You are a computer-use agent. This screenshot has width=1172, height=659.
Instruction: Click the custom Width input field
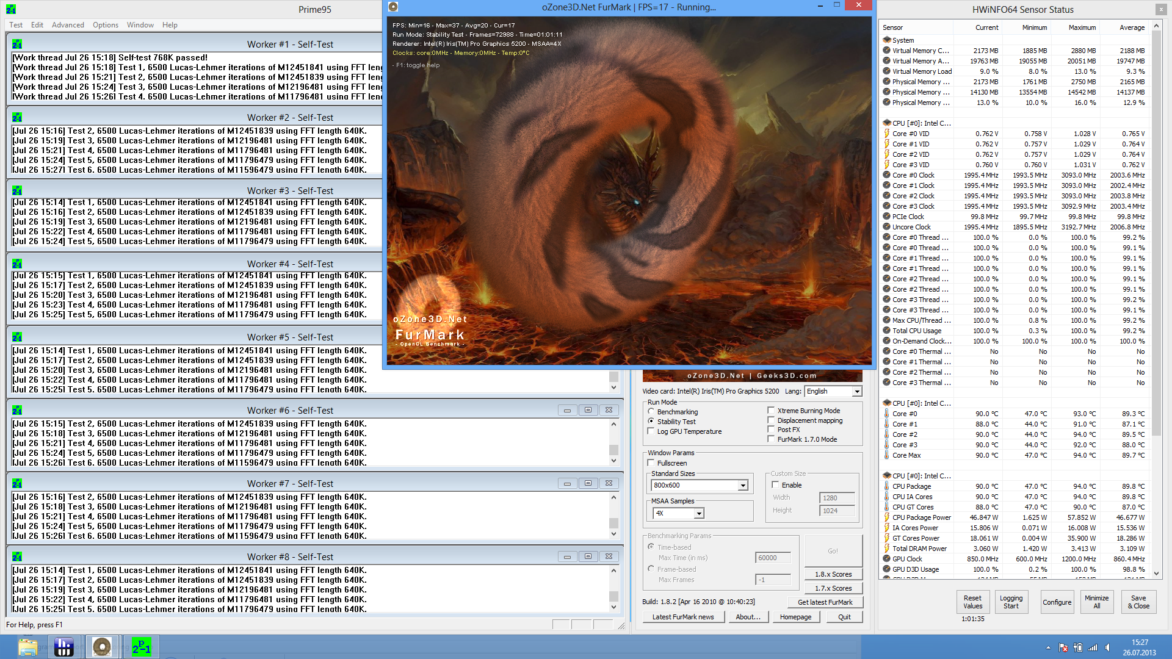tap(837, 498)
